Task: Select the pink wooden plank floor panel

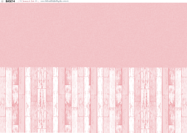Action: click(x=94, y=100)
